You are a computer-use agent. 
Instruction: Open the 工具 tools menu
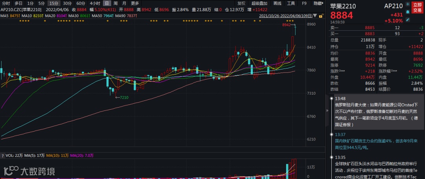coord(291,3)
